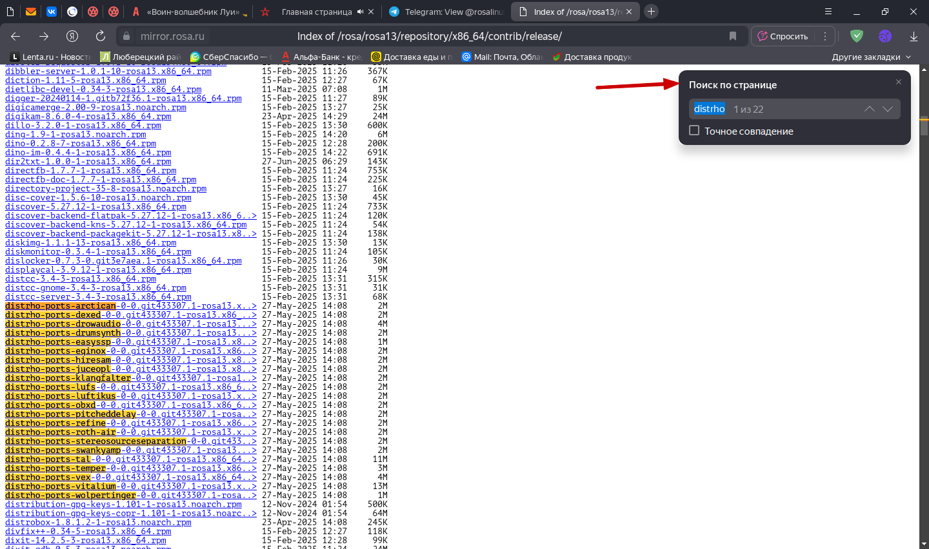Open the dino-0.2.8-7 rpm link
929x549 pixels.
(81, 144)
